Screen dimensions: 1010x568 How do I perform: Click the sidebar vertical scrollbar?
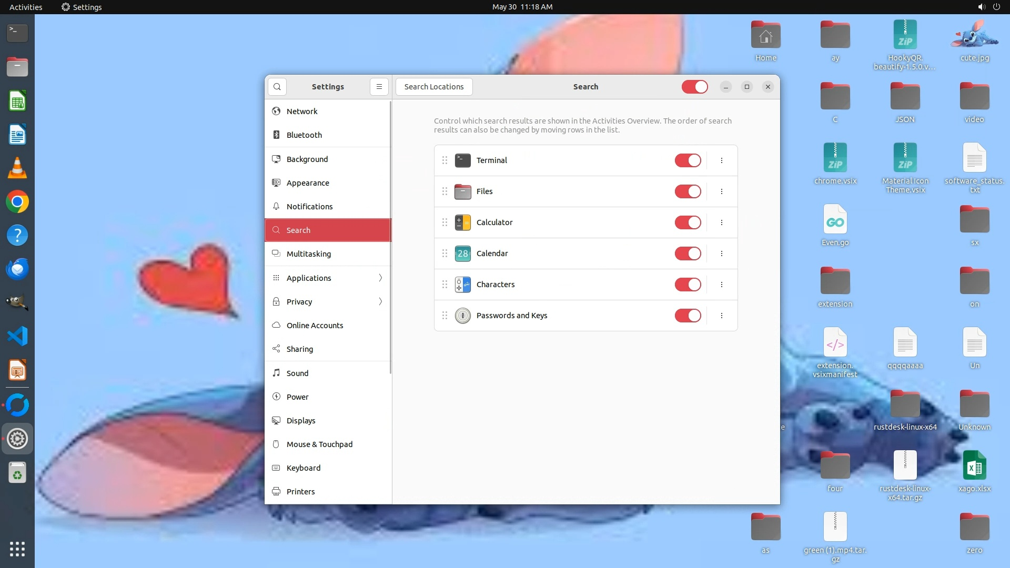(x=390, y=237)
